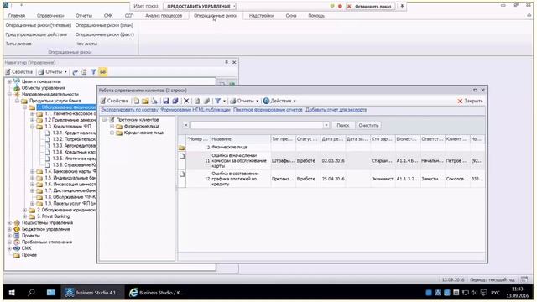Open the Справочники ribbon tab

coord(50,16)
